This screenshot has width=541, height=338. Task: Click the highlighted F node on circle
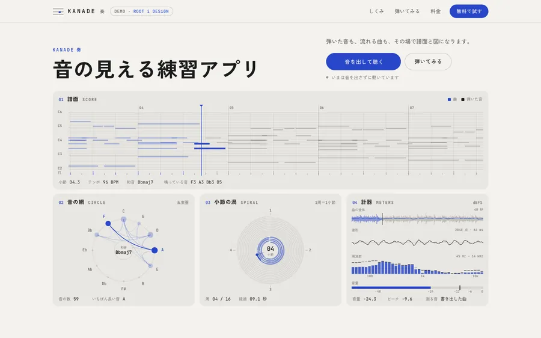pyautogui.click(x=108, y=223)
